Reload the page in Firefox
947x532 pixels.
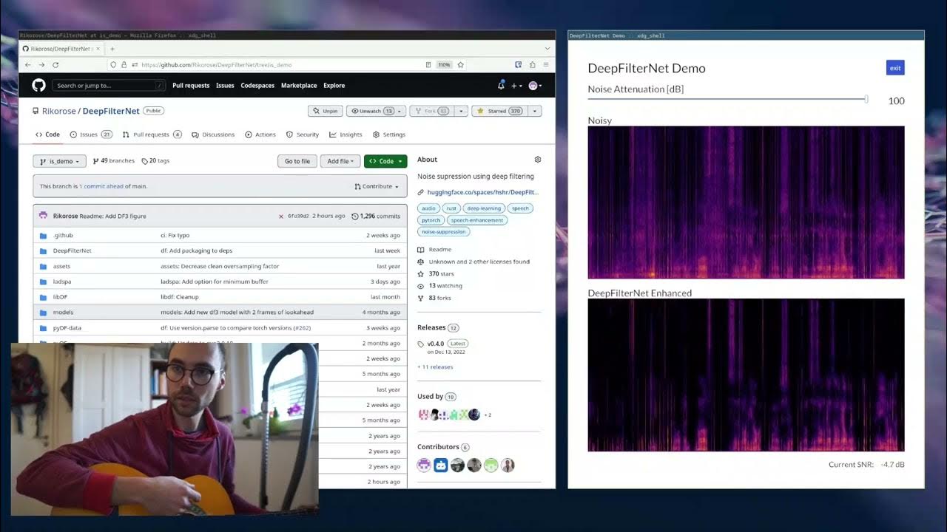click(55, 65)
